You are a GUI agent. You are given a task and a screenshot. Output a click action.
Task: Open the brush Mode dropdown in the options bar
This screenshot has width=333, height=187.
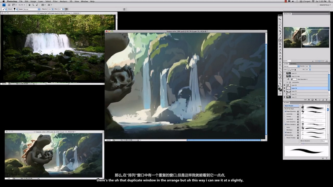point(32,9)
